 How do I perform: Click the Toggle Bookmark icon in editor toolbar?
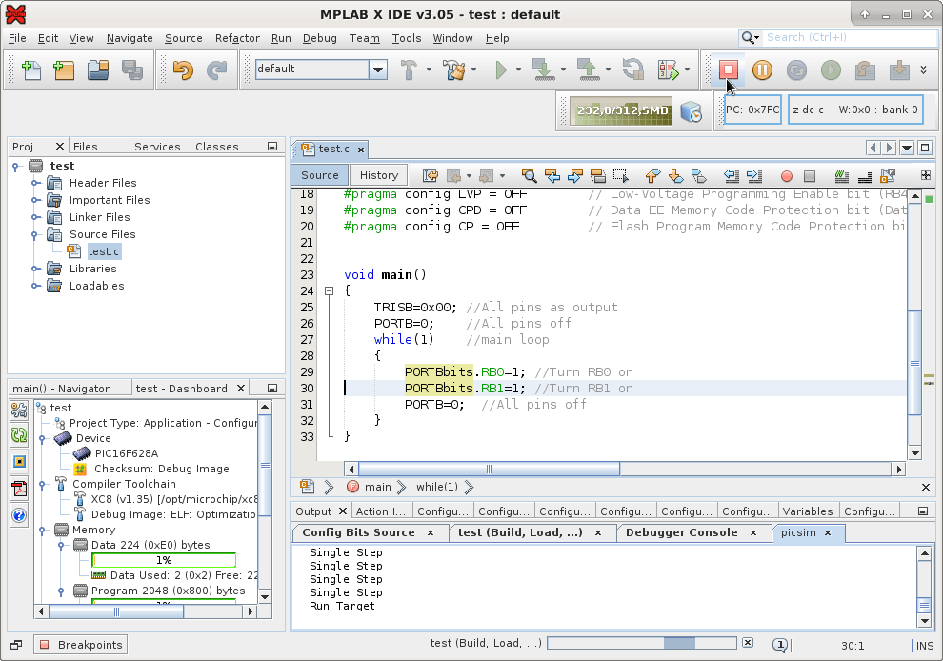699,175
